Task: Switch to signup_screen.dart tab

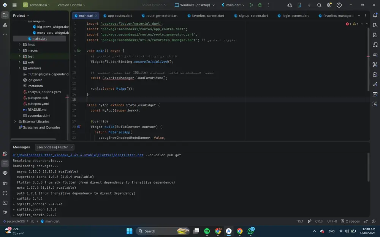Action: 251,16
